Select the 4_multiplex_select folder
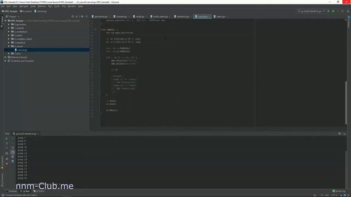The image size is (351, 197). (22, 39)
